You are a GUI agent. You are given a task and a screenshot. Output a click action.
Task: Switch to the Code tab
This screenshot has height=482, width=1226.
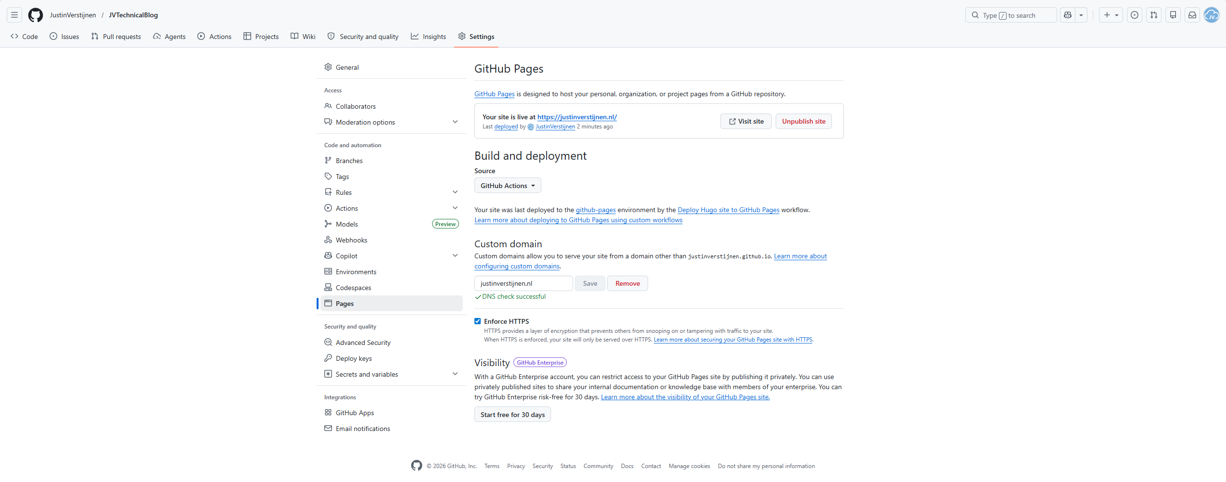(x=25, y=37)
